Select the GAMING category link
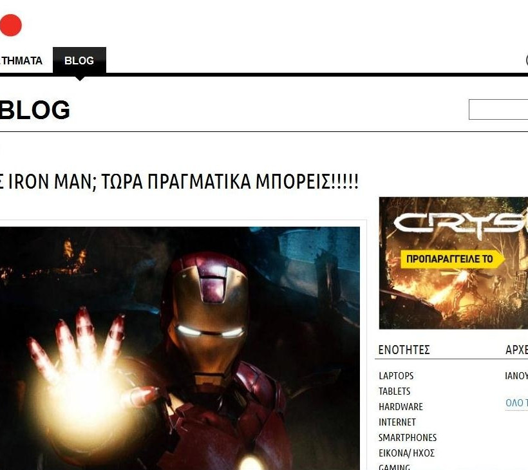 click(x=394, y=467)
